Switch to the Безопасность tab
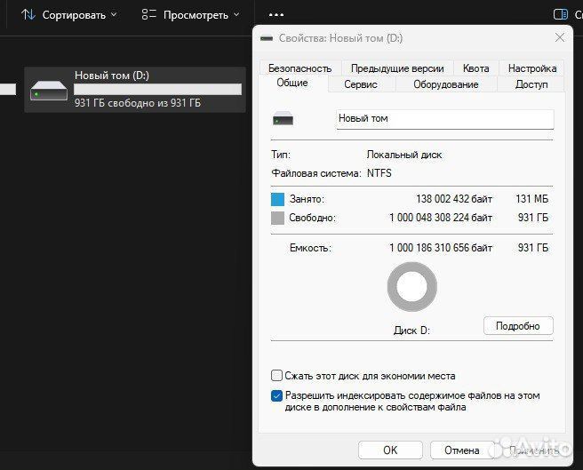Image resolution: width=583 pixels, height=470 pixels. 299,68
